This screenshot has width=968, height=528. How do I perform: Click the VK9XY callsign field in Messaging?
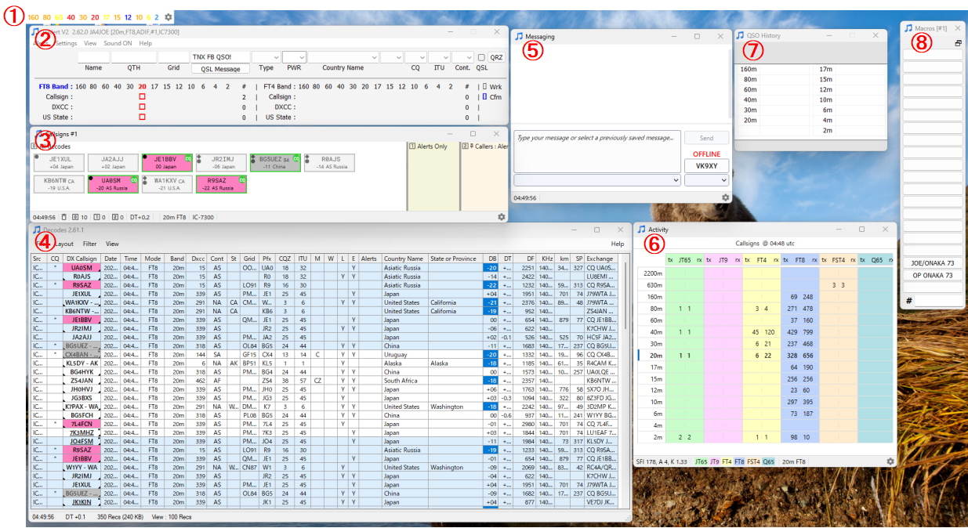706,165
